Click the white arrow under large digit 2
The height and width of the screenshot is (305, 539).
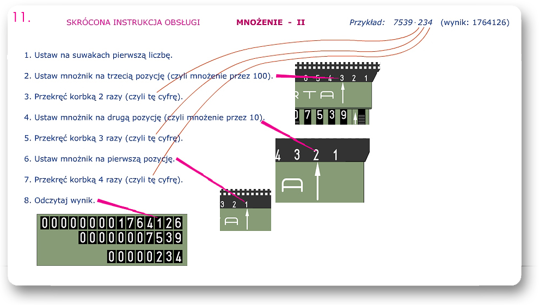[x=317, y=183]
